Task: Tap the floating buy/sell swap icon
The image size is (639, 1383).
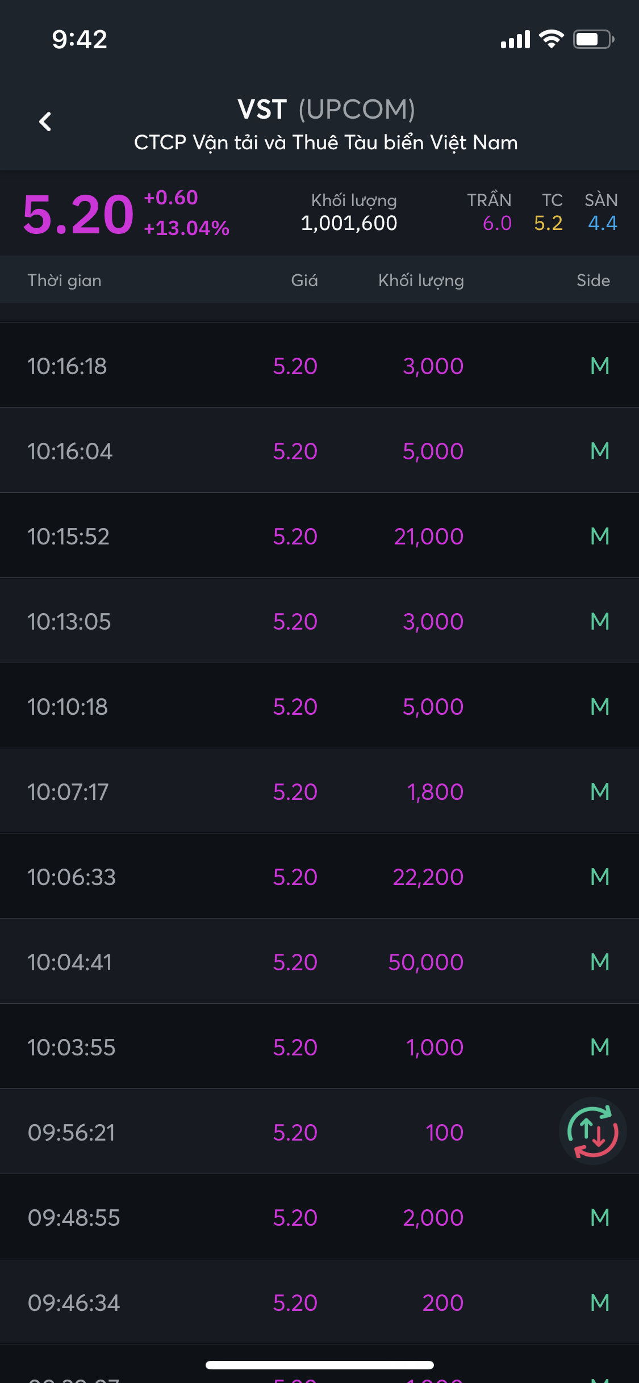Action: (x=592, y=1131)
